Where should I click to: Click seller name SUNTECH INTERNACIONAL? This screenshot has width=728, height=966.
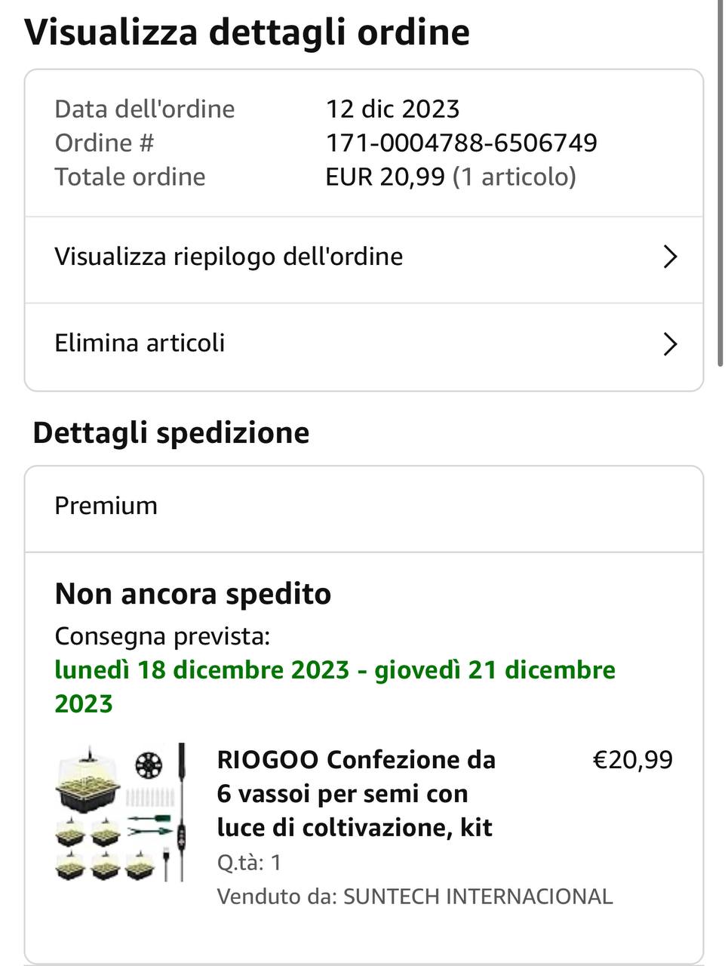click(x=478, y=897)
